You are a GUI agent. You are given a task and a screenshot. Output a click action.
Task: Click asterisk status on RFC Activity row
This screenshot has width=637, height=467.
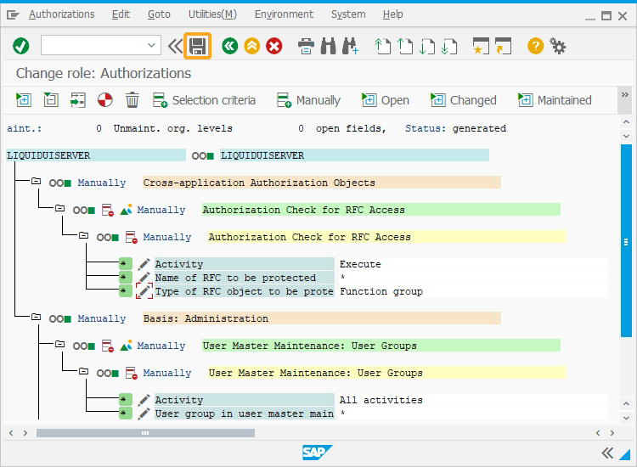tap(125, 264)
